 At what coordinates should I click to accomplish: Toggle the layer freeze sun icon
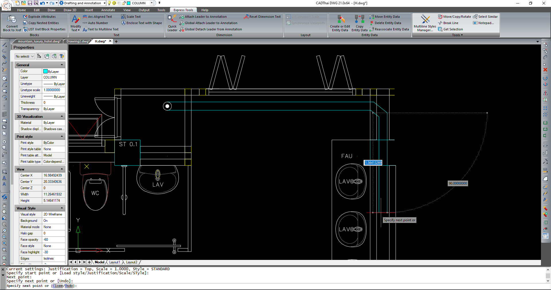tap(114, 3)
